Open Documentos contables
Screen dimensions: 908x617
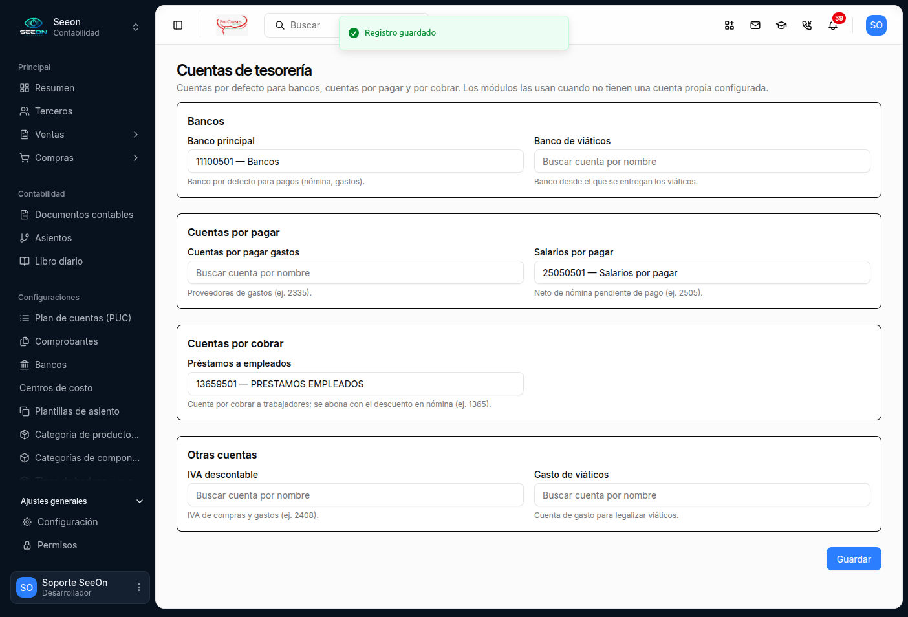pyautogui.click(x=80, y=215)
